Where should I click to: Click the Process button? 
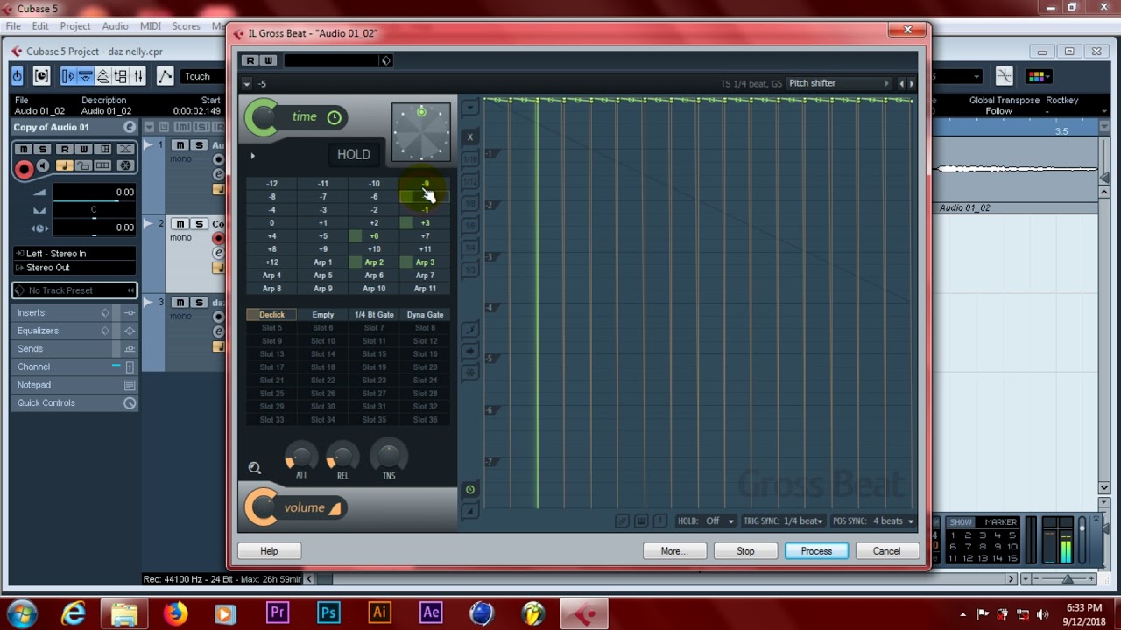tap(816, 551)
